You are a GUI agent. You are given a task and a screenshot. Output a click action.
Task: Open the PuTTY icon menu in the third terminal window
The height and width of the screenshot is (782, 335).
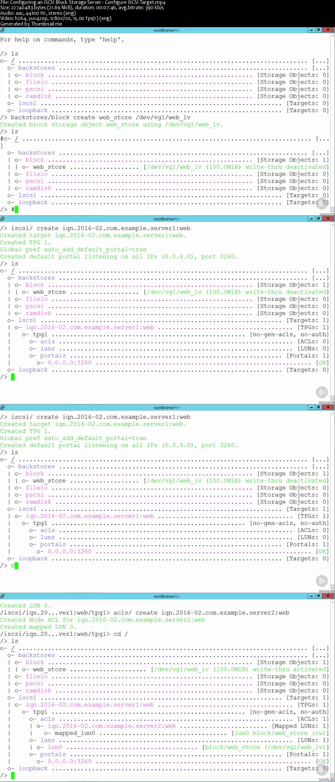[2, 407]
